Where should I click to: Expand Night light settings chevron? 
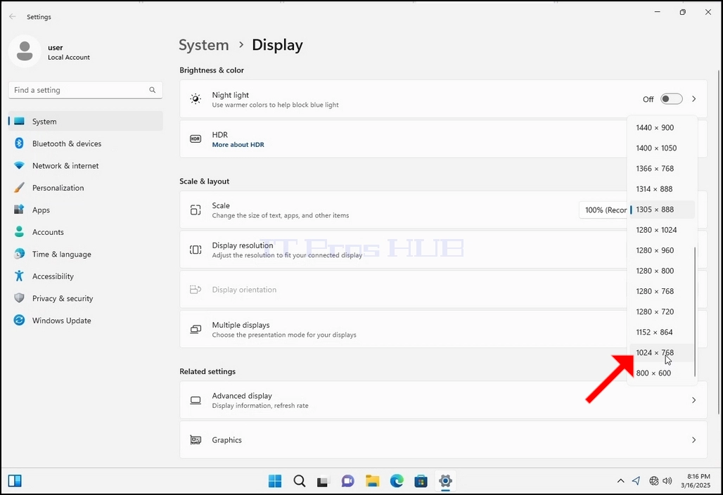coord(693,99)
